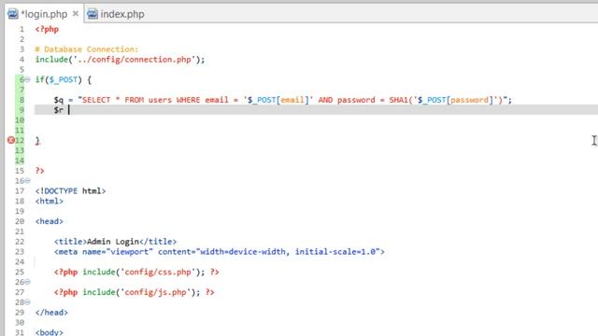Click the error marker on line 12
The image size is (598, 336).
click(x=11, y=140)
